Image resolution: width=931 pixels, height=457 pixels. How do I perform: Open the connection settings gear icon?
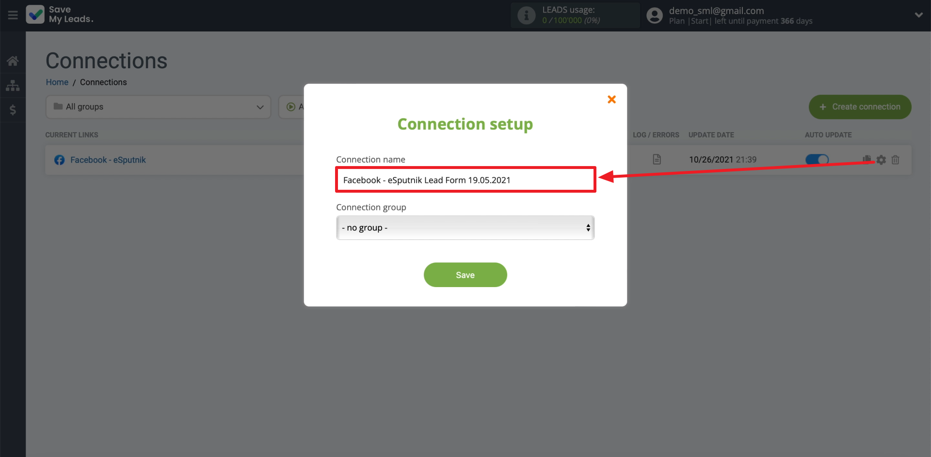[881, 160]
